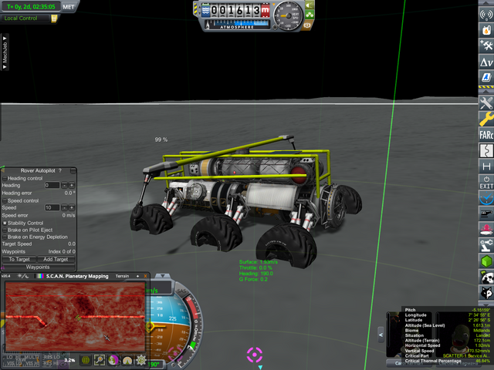Viewport: 494px width, 370px height.
Task: Toggle the SCAN map grid overlay icon
Action: point(86,360)
